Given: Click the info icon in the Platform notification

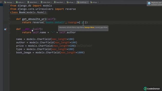Looking at the screenshot, I should tap(149, 3).
